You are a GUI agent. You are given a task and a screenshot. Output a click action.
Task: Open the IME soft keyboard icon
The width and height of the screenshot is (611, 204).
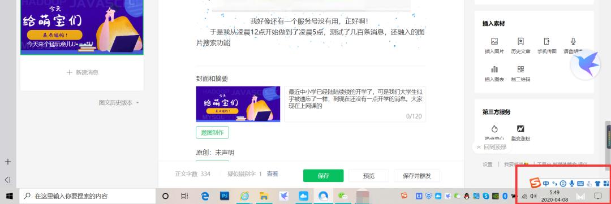[x=580, y=183]
